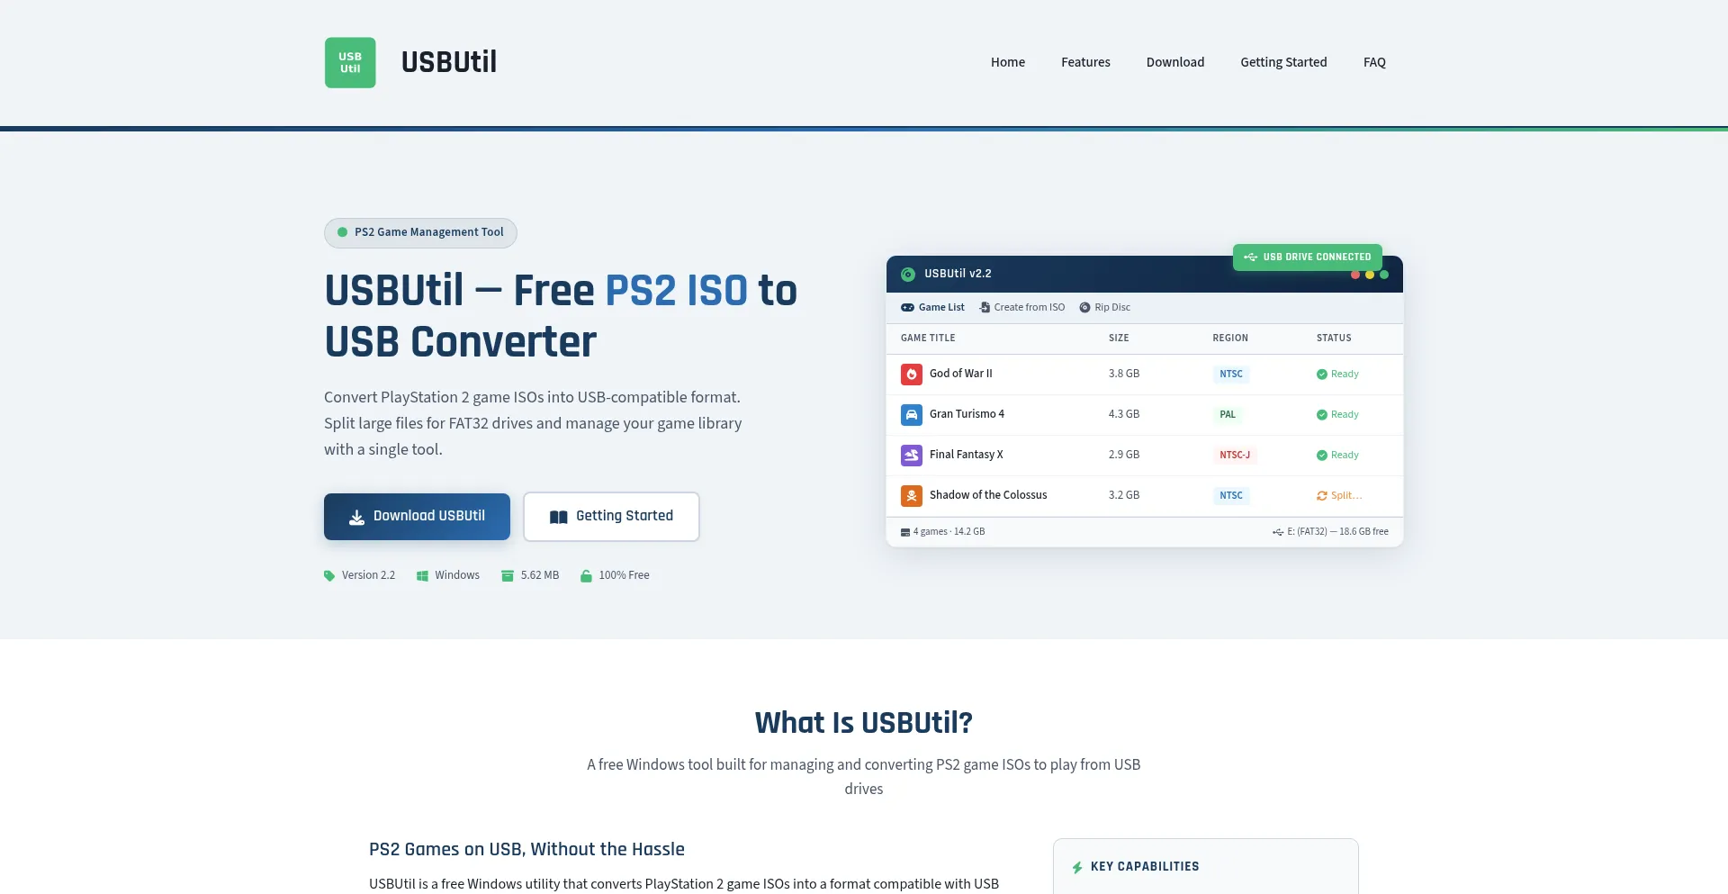Click the purple Final Fantasy X icon
The height and width of the screenshot is (894, 1728).
pos(912,456)
